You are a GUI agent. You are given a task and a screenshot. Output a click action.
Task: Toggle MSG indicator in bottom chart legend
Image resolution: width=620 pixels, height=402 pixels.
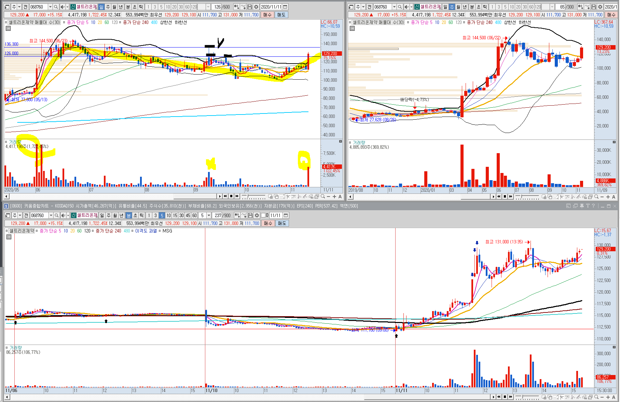(167, 231)
